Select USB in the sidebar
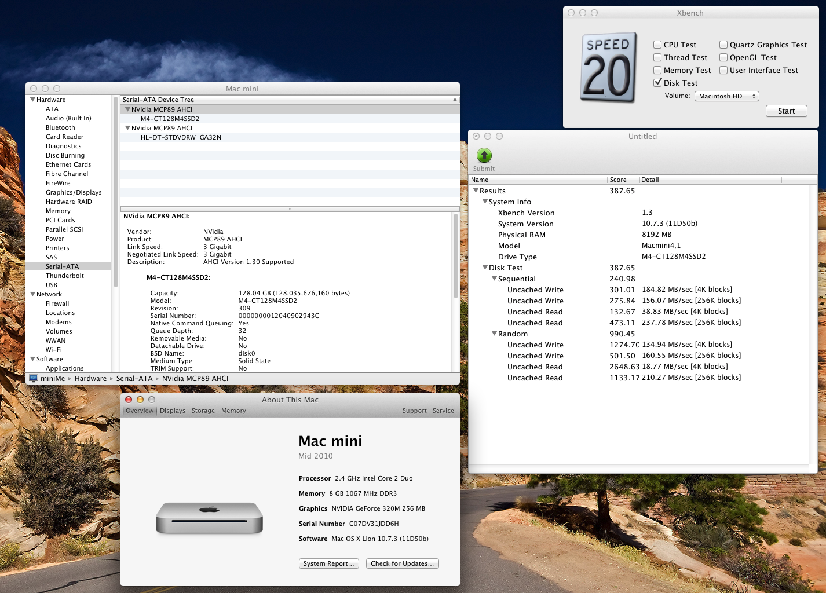This screenshot has height=593, width=826. coord(52,285)
